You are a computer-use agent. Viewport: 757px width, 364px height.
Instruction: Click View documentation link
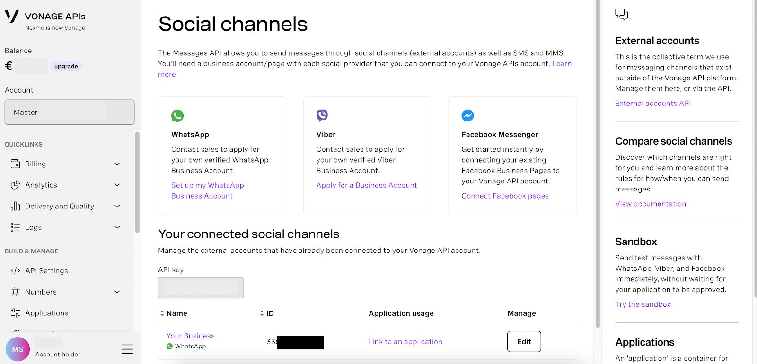point(651,204)
